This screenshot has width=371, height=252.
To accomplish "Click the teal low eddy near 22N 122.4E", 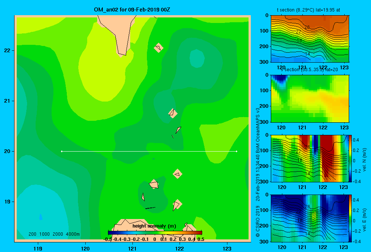I will click(197, 59).
